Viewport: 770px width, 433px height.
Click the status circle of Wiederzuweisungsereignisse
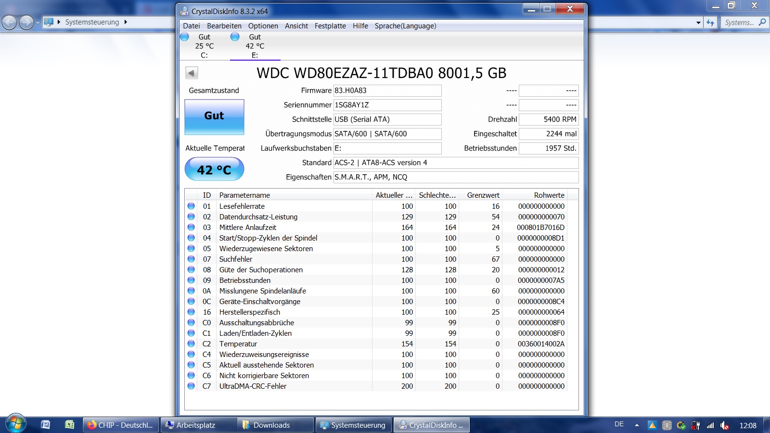click(191, 354)
